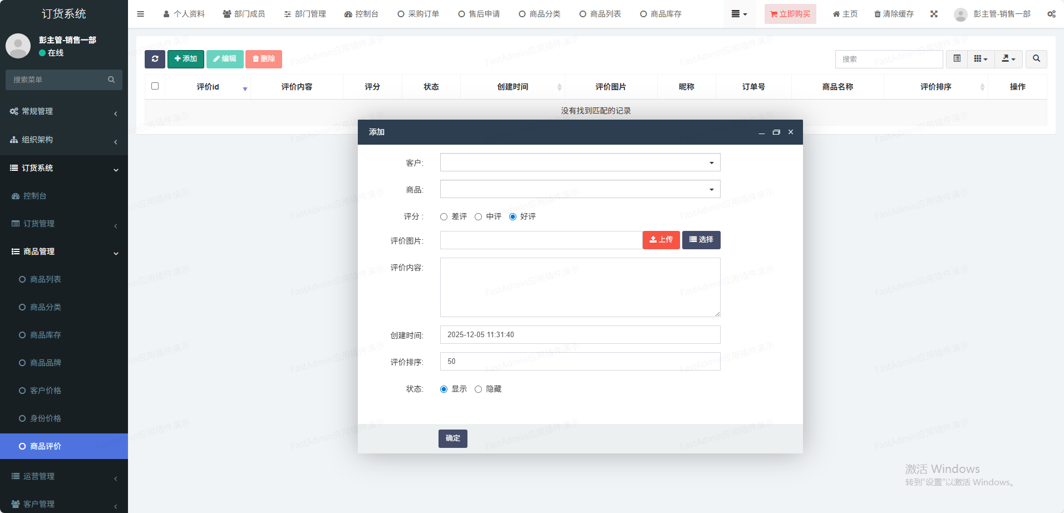Open the 客户 dropdown
This screenshot has height=513, width=1064.
[580, 162]
